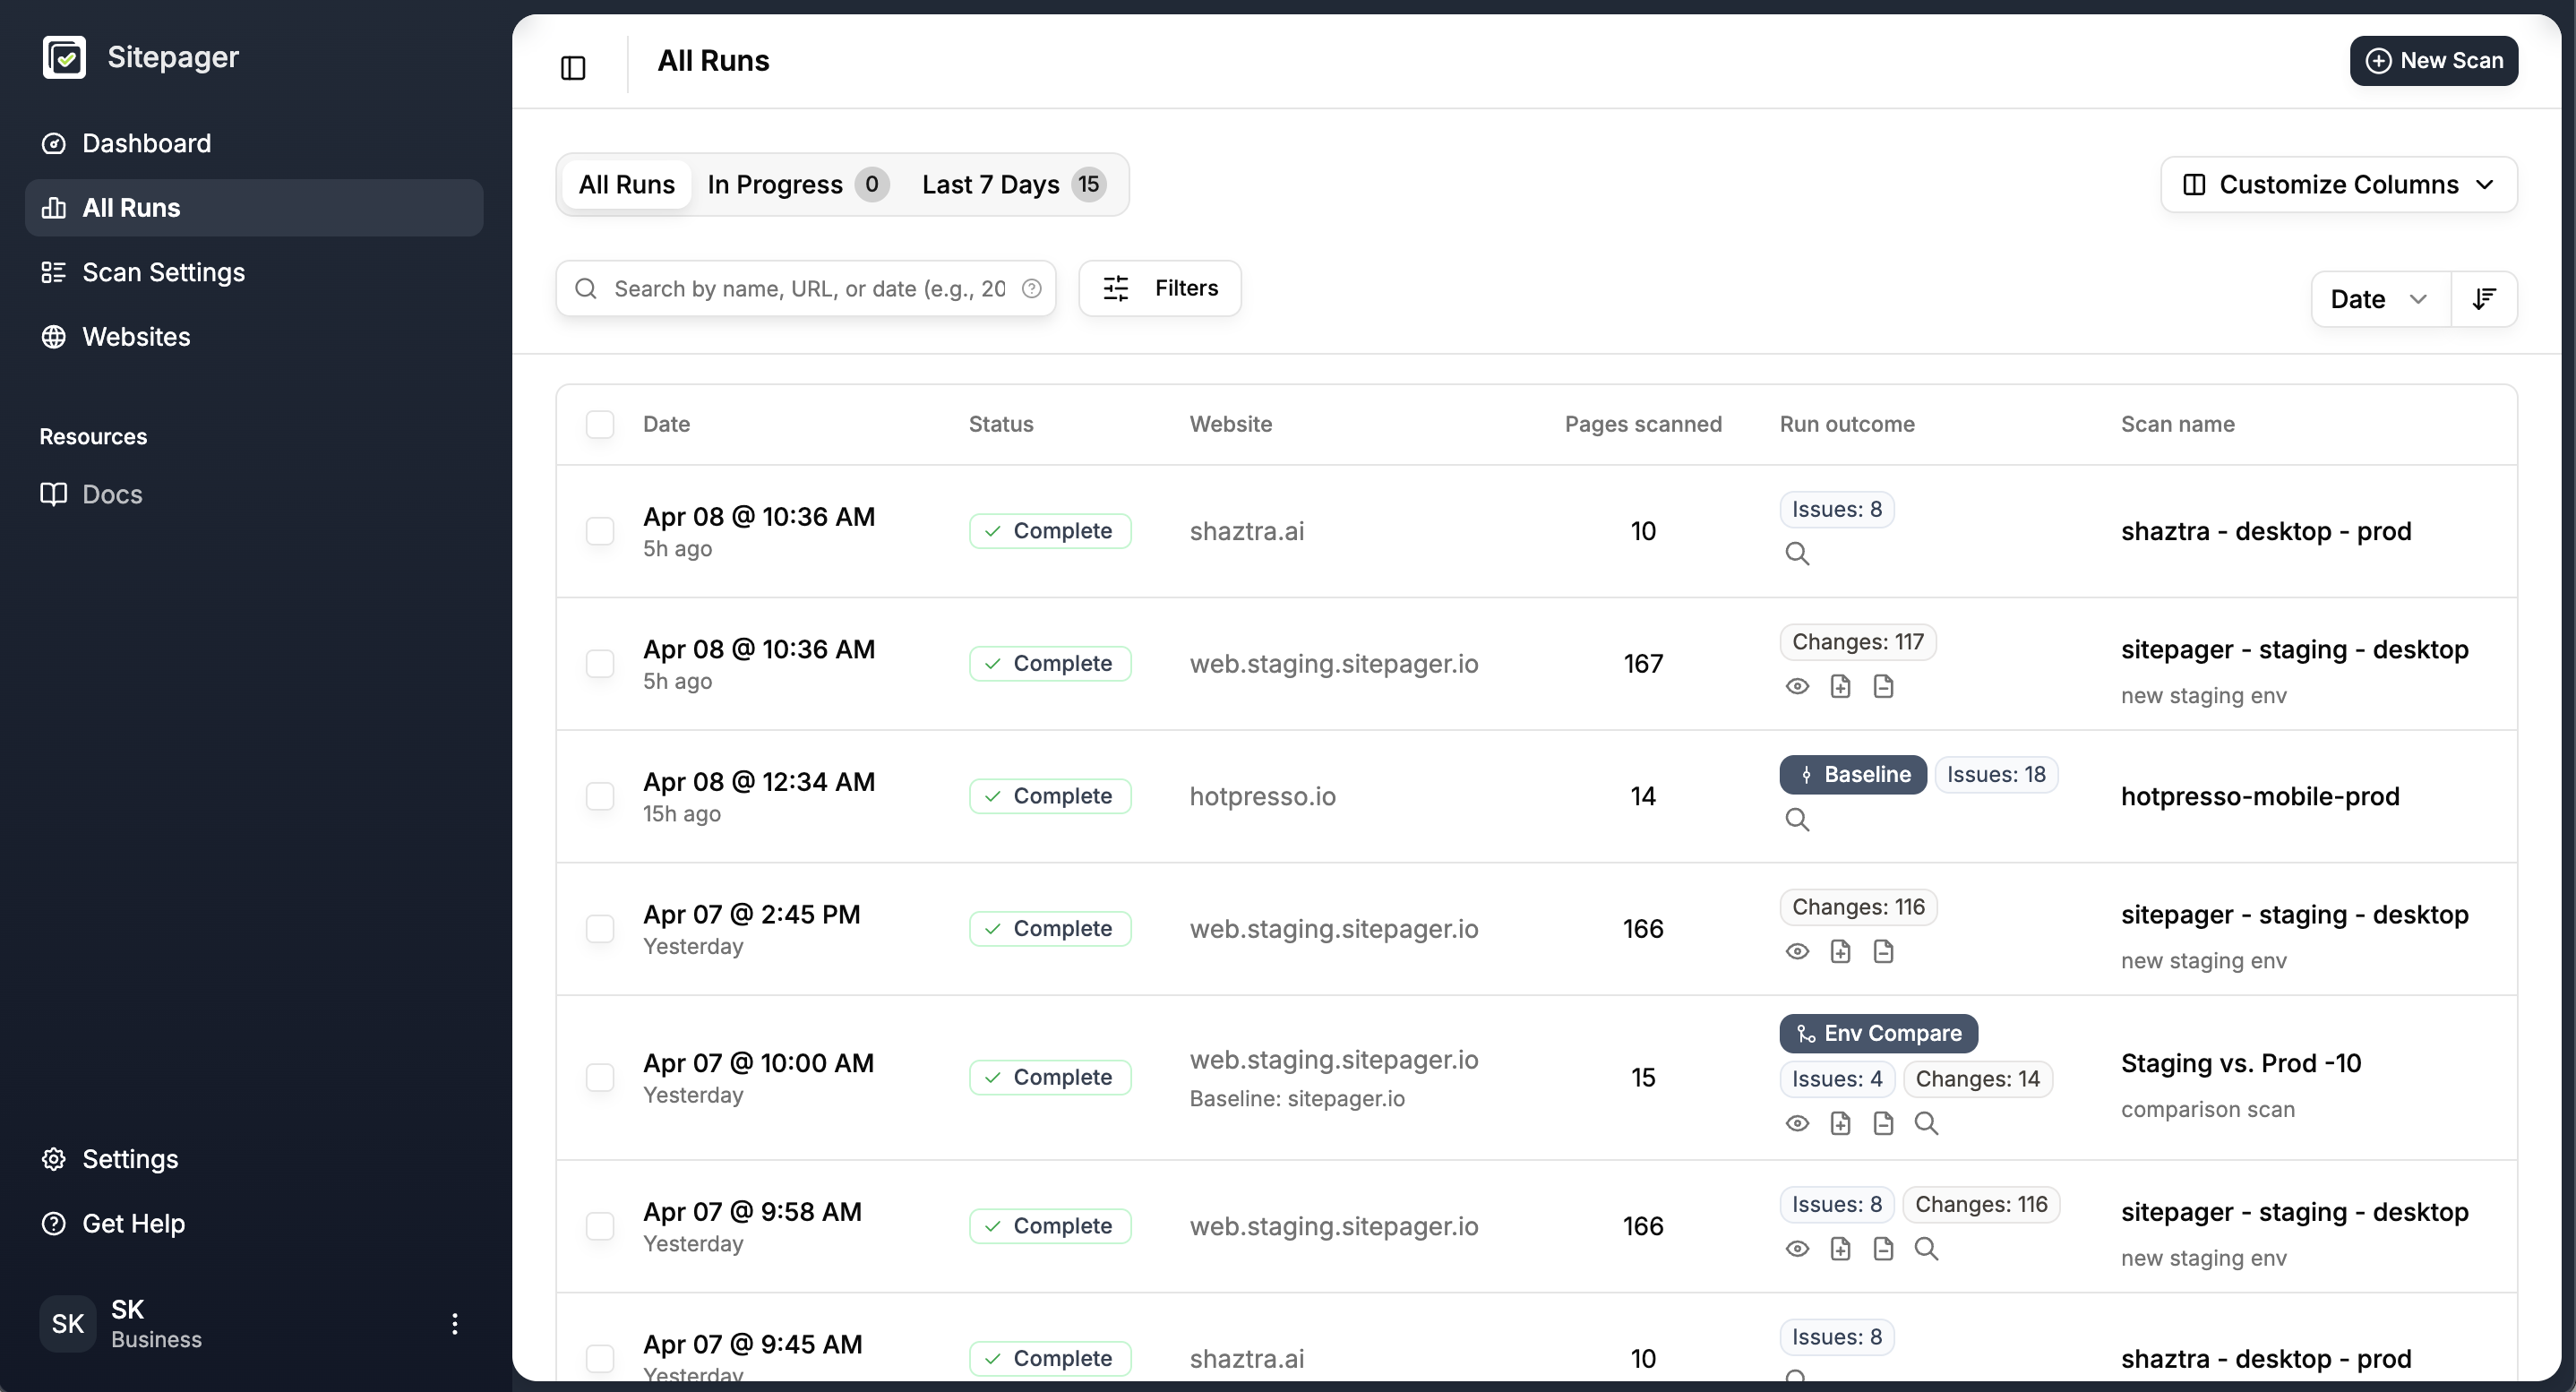Open the magnifier icon under Issues: 8 for shaztra.ai

[x=1797, y=553]
